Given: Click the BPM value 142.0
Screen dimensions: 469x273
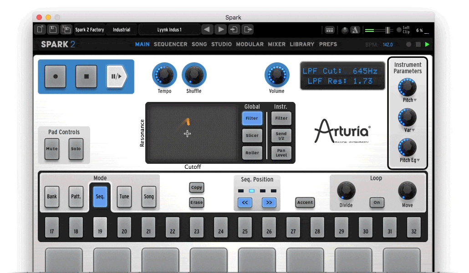Looking at the screenshot, I should coord(387,45).
